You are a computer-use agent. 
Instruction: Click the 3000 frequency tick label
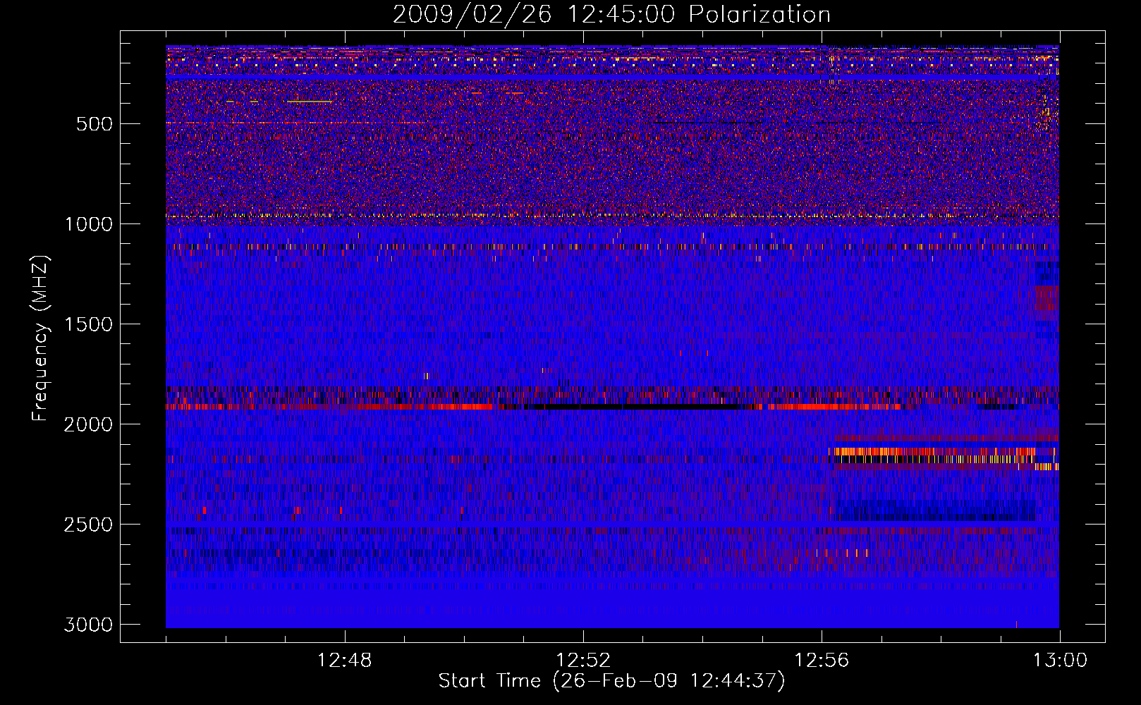(89, 625)
